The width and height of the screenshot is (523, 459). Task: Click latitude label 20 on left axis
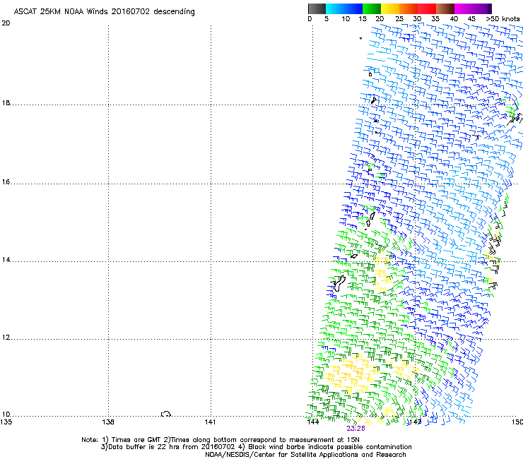tap(6, 23)
